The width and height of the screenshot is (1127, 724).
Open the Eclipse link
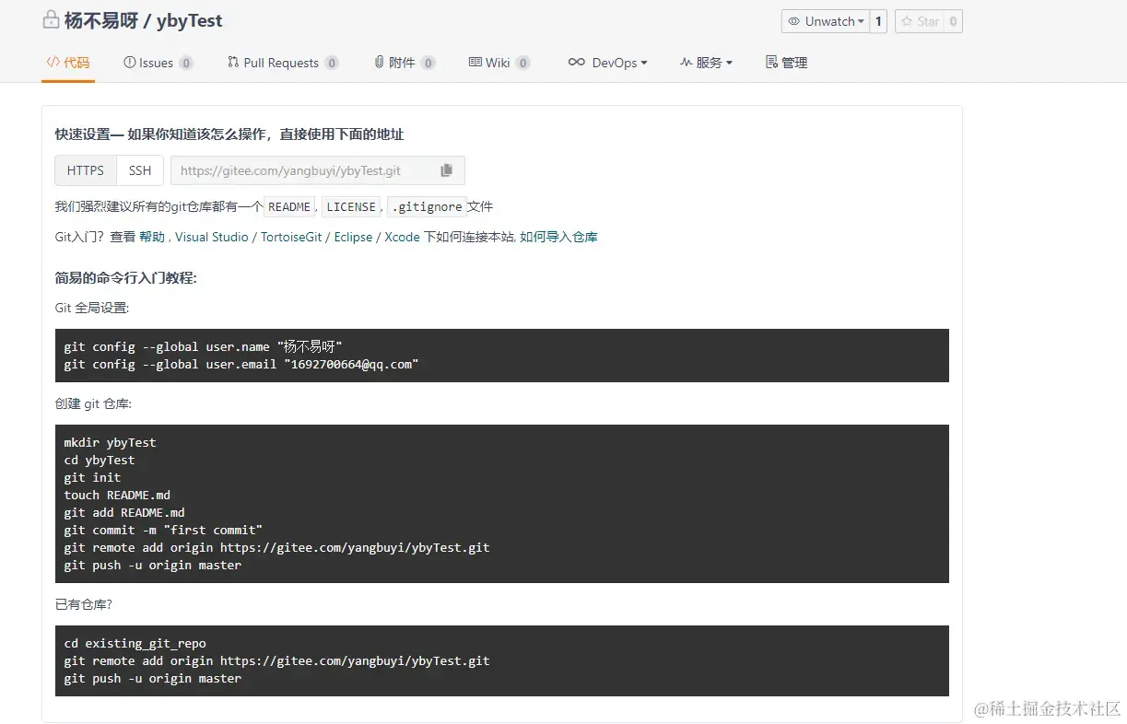[x=353, y=237]
